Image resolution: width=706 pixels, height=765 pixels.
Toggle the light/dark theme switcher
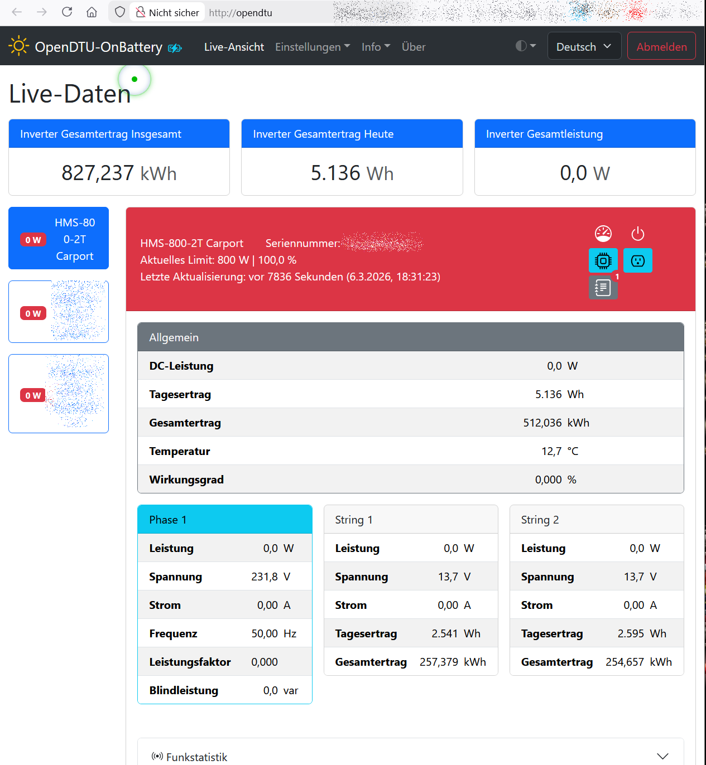click(x=525, y=46)
